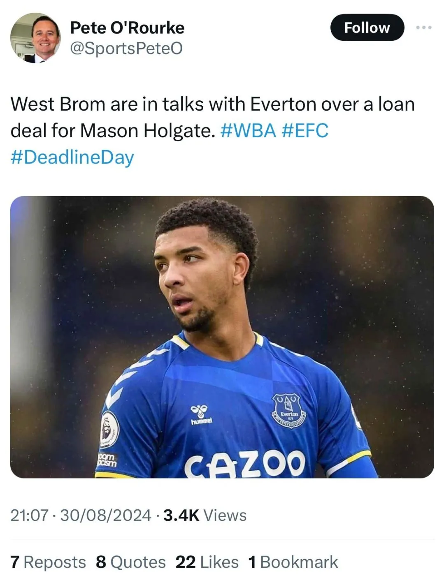Click the tweet text about Mason Holgate
The height and width of the screenshot is (578, 444).
pos(212,117)
